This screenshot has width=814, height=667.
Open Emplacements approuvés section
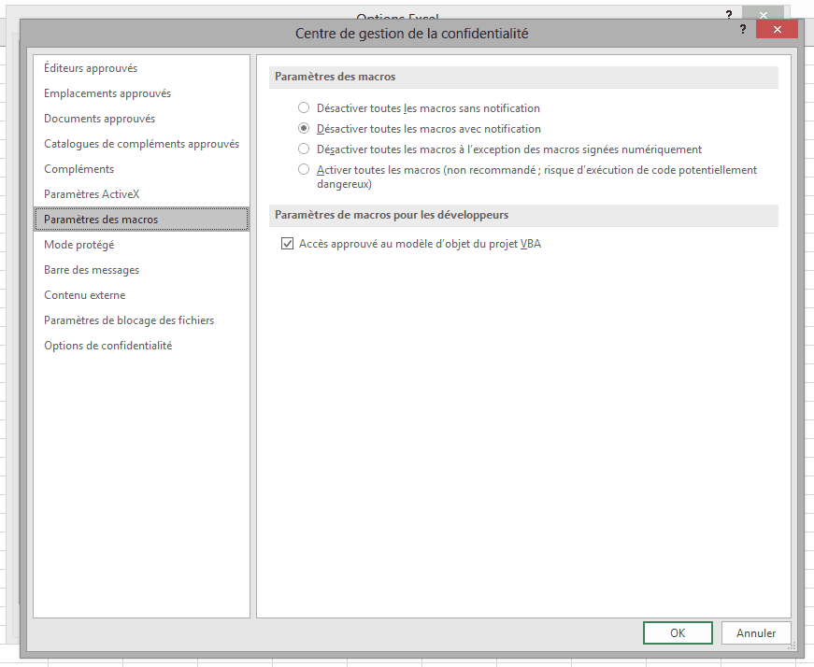[141, 93]
